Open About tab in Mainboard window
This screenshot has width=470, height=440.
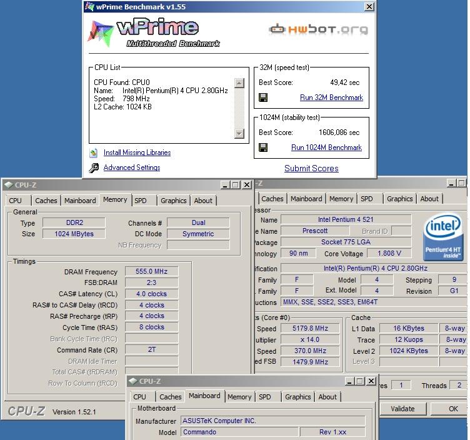click(327, 397)
